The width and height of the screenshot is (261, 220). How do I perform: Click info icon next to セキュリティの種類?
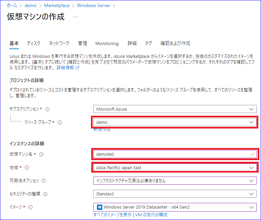coord(45,194)
